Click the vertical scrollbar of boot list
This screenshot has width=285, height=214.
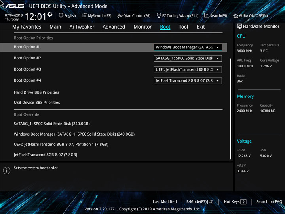(x=230, y=109)
